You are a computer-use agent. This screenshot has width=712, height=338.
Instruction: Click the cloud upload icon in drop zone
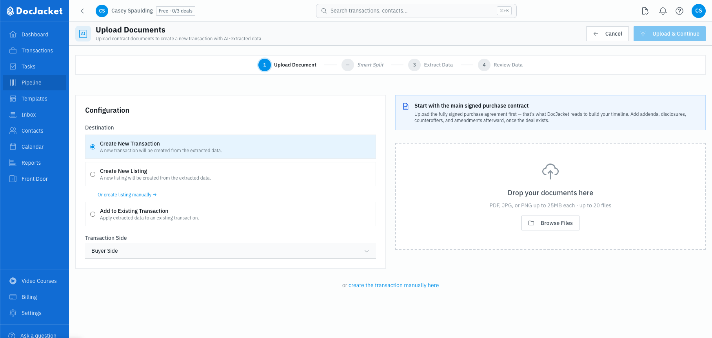pos(550,171)
